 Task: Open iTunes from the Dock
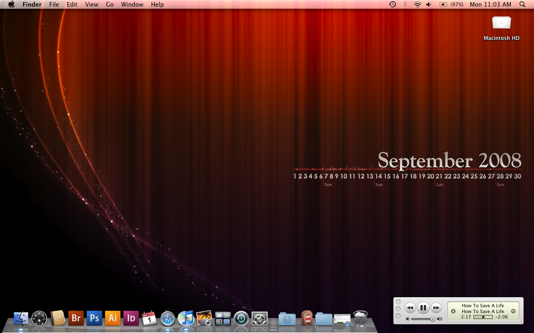[186, 318]
